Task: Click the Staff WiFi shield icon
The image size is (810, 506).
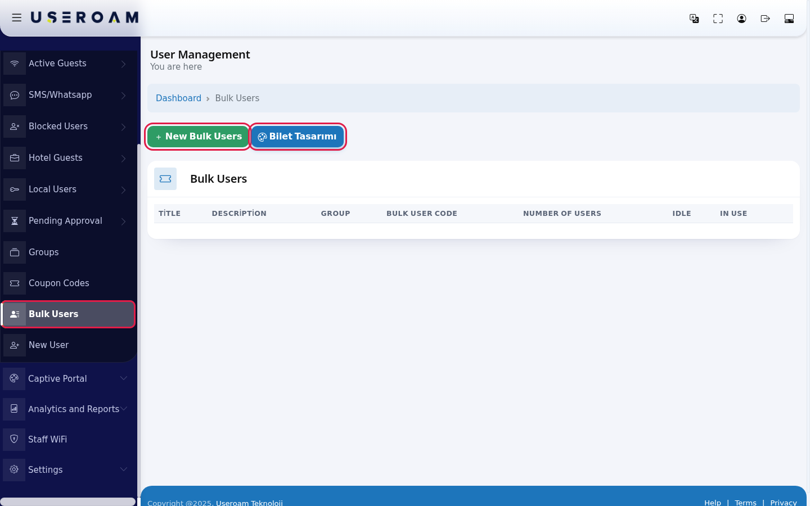Action: (14, 439)
